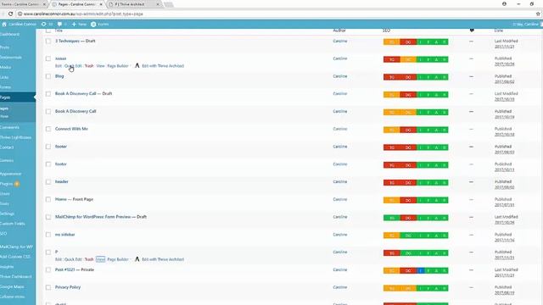The height and width of the screenshot is (305, 543).
Task: Open the Blog page title link
Action: coord(59,76)
